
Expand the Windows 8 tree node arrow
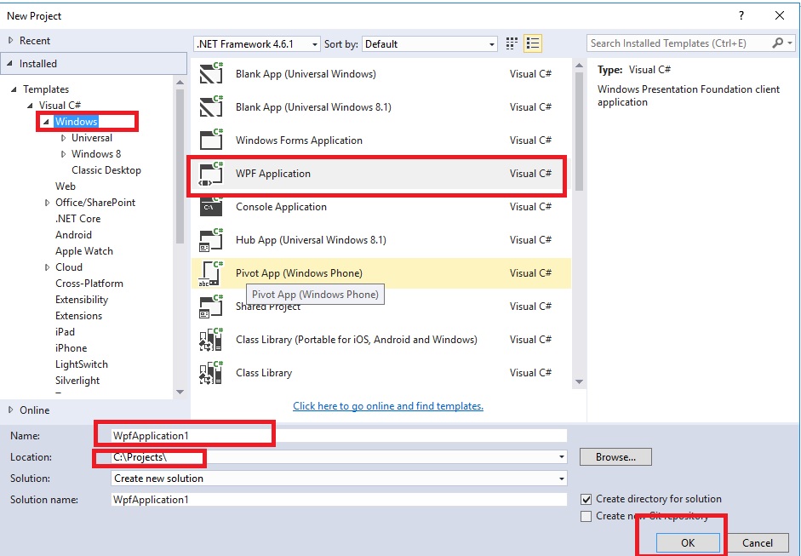(63, 154)
